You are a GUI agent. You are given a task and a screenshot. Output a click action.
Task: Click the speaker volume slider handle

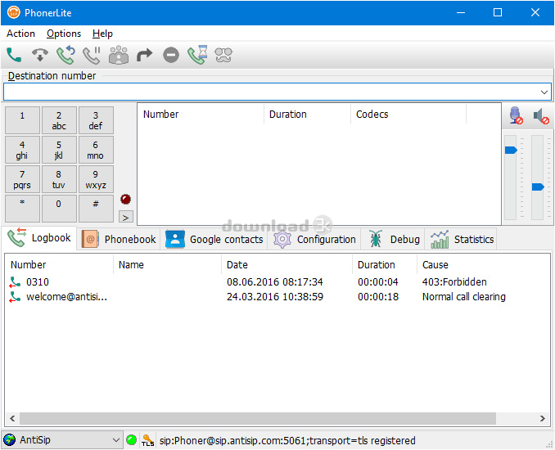point(538,187)
